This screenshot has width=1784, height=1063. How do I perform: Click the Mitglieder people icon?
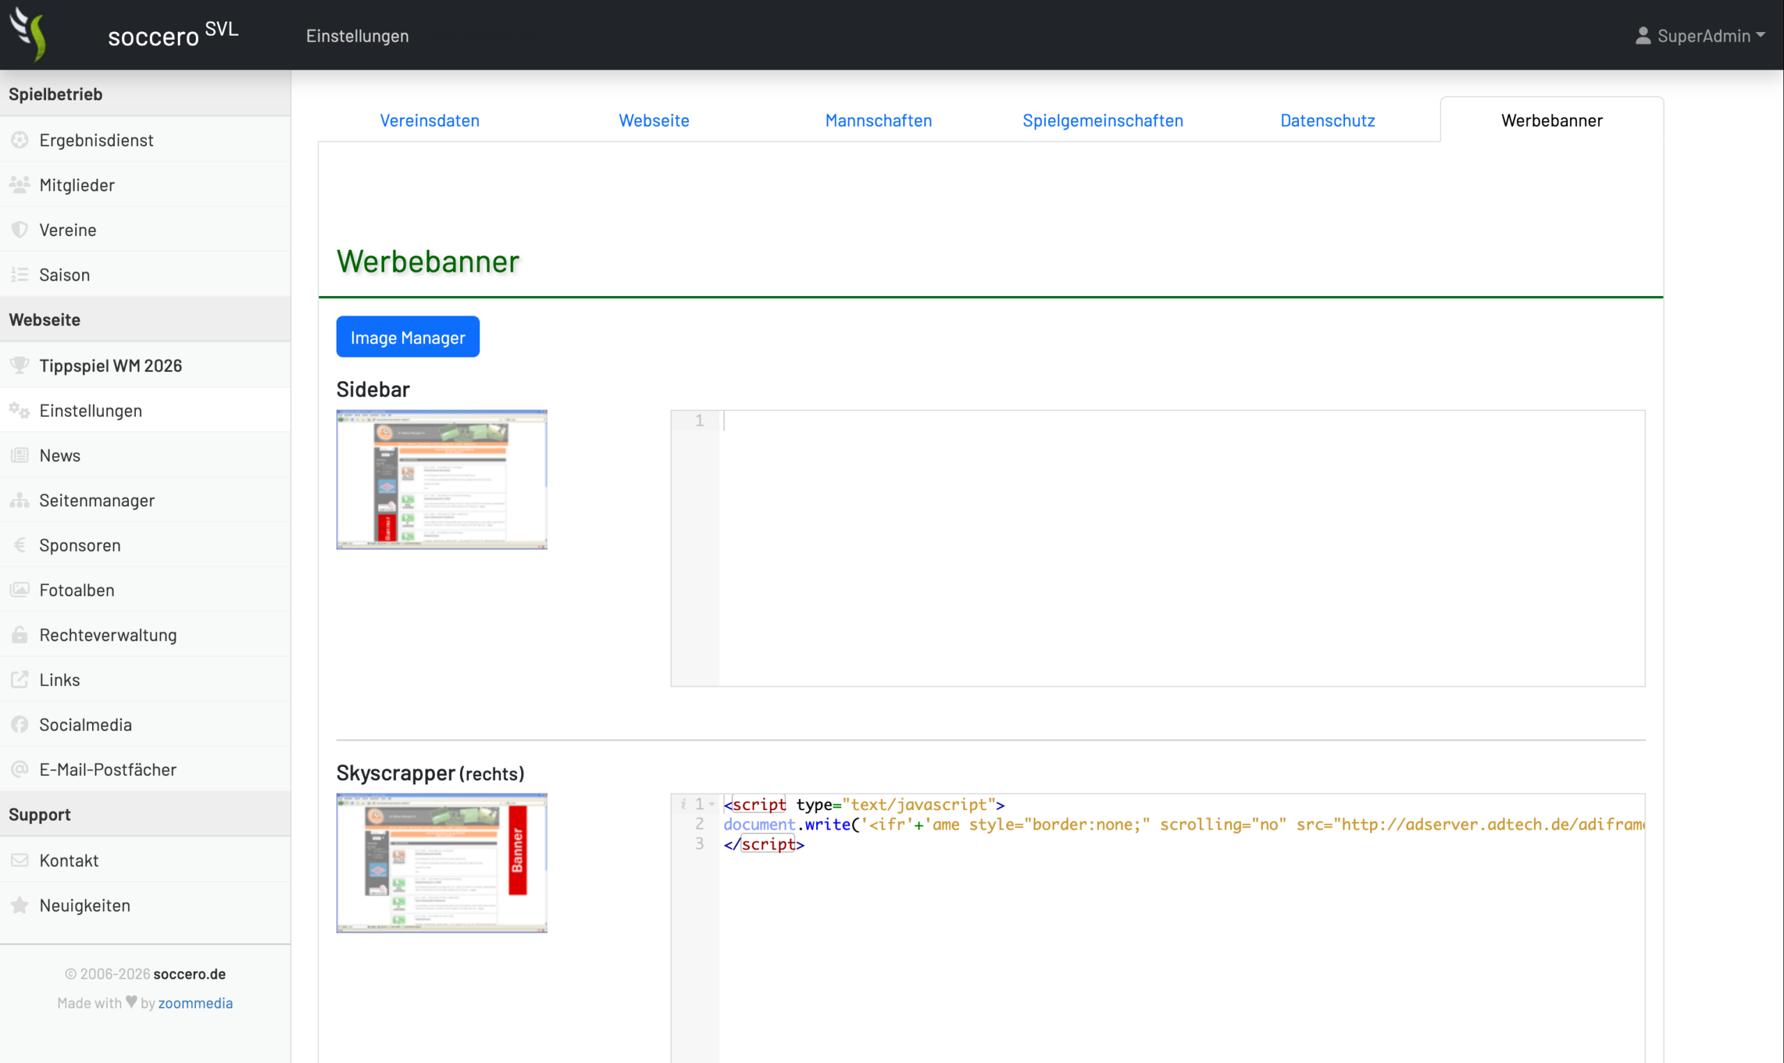(20, 185)
